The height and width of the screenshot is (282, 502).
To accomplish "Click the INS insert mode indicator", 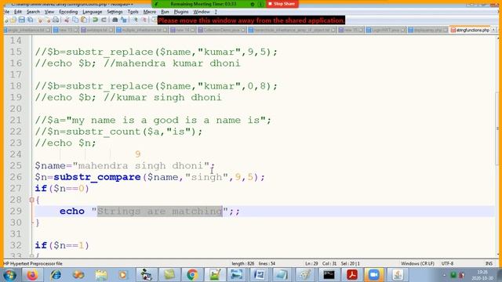I will click(x=489, y=264).
